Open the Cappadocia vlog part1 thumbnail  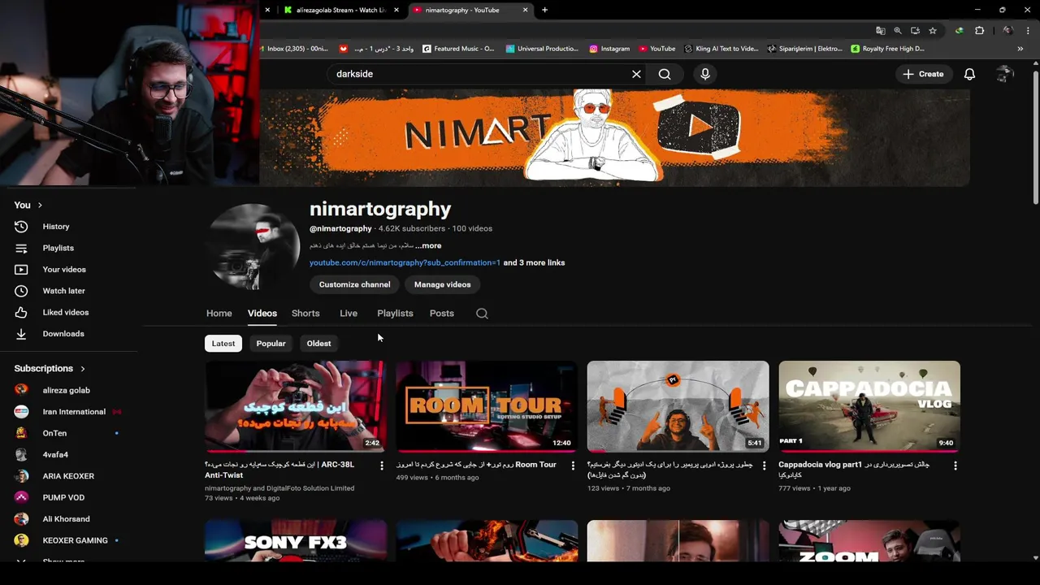[869, 406]
